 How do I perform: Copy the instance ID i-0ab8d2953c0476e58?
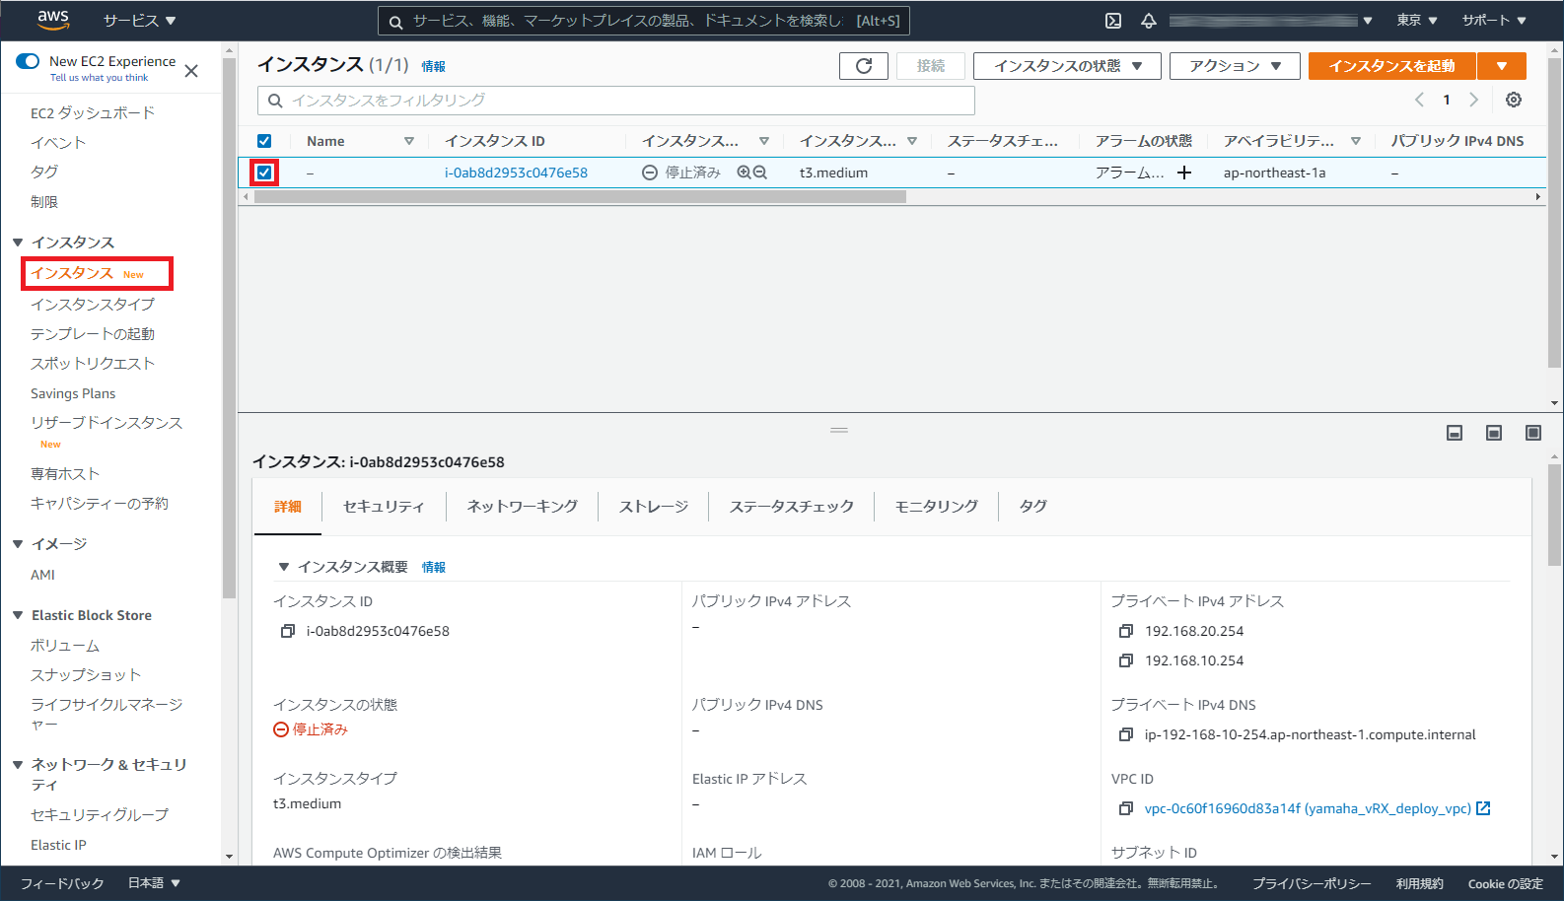coord(288,631)
